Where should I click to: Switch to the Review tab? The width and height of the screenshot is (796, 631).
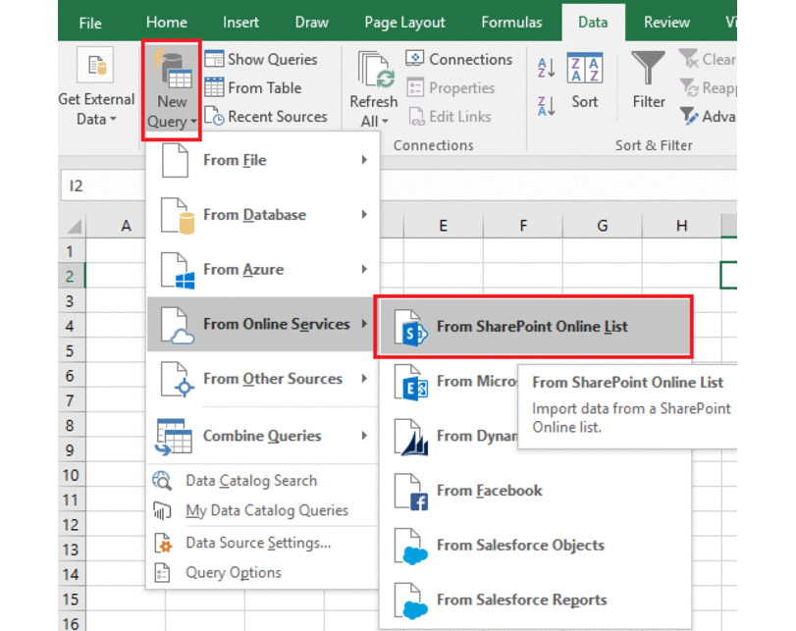666,23
